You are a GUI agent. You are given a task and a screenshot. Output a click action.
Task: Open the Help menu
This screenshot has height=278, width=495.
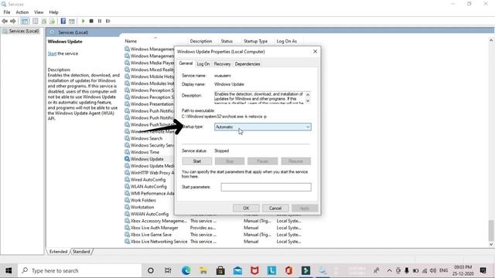click(x=53, y=12)
